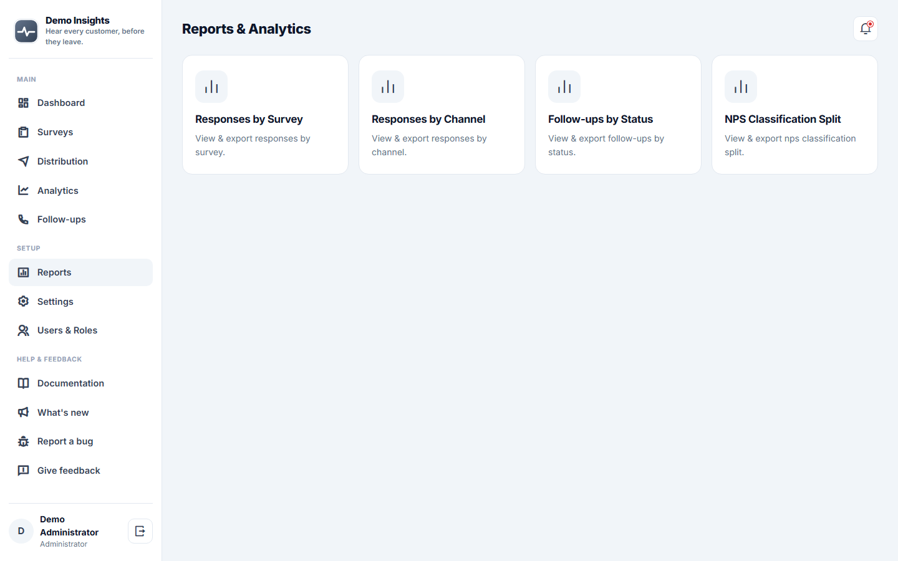
Task: Click the user avatar letter D
Action: [21, 531]
